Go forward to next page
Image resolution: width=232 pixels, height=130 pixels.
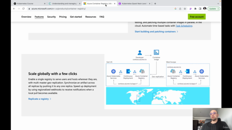pyautogui.click(x=18, y=9)
